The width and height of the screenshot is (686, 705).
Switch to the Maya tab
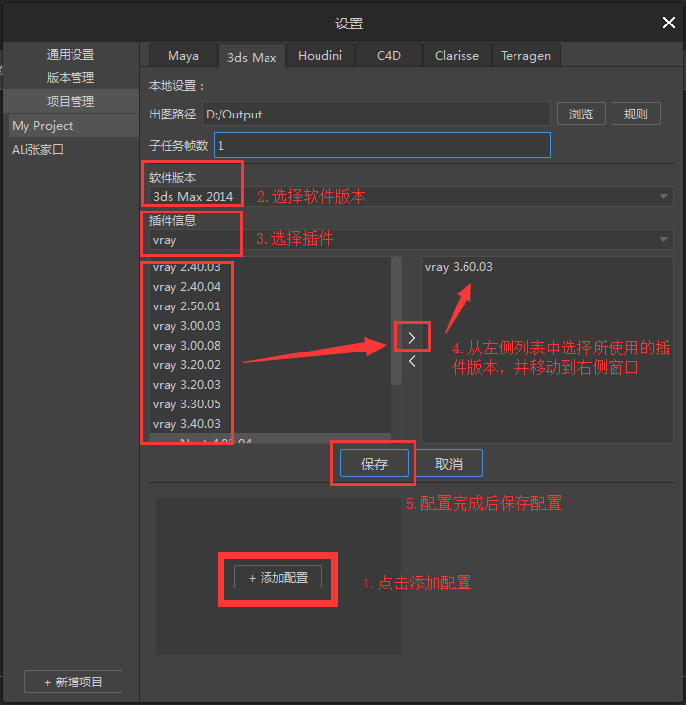tap(183, 55)
